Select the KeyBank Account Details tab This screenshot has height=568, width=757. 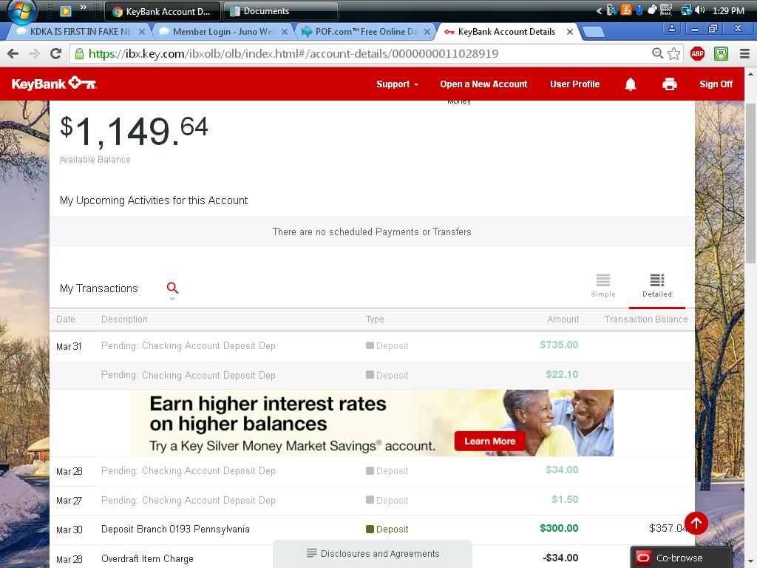pos(506,32)
